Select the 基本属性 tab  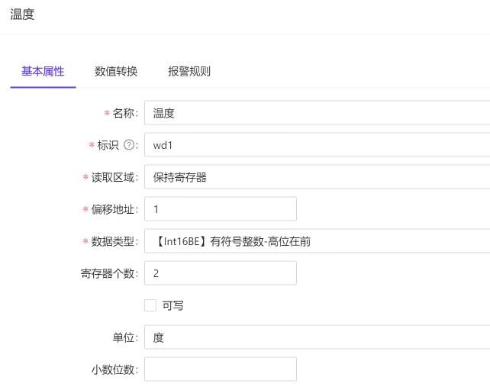(x=43, y=72)
